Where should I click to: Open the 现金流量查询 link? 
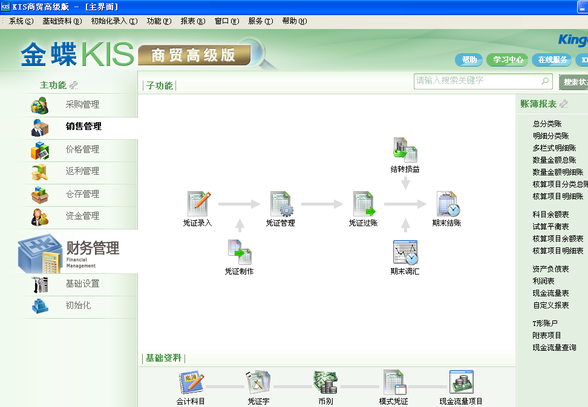[x=554, y=347]
